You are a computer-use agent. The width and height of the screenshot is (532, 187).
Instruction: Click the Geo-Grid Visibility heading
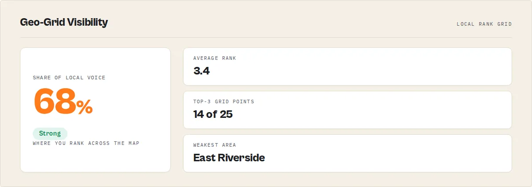click(x=64, y=22)
